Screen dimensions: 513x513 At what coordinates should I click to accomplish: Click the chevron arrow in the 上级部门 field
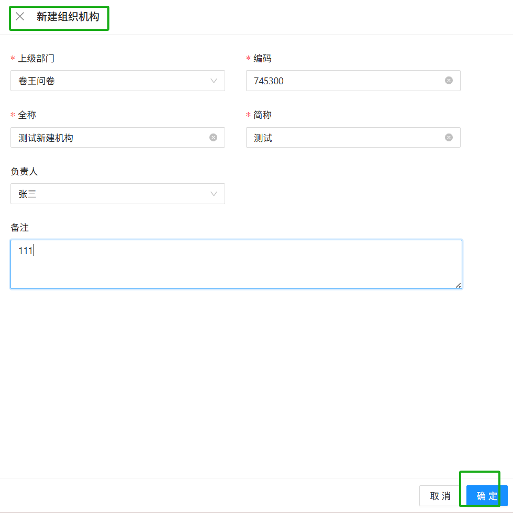coord(214,81)
